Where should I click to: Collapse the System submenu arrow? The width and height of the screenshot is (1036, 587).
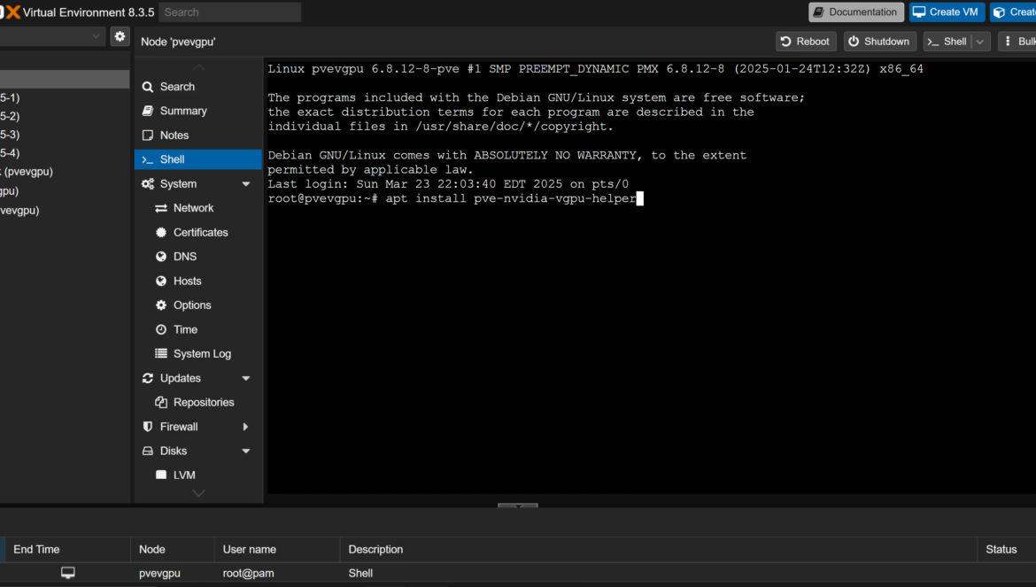click(x=246, y=184)
